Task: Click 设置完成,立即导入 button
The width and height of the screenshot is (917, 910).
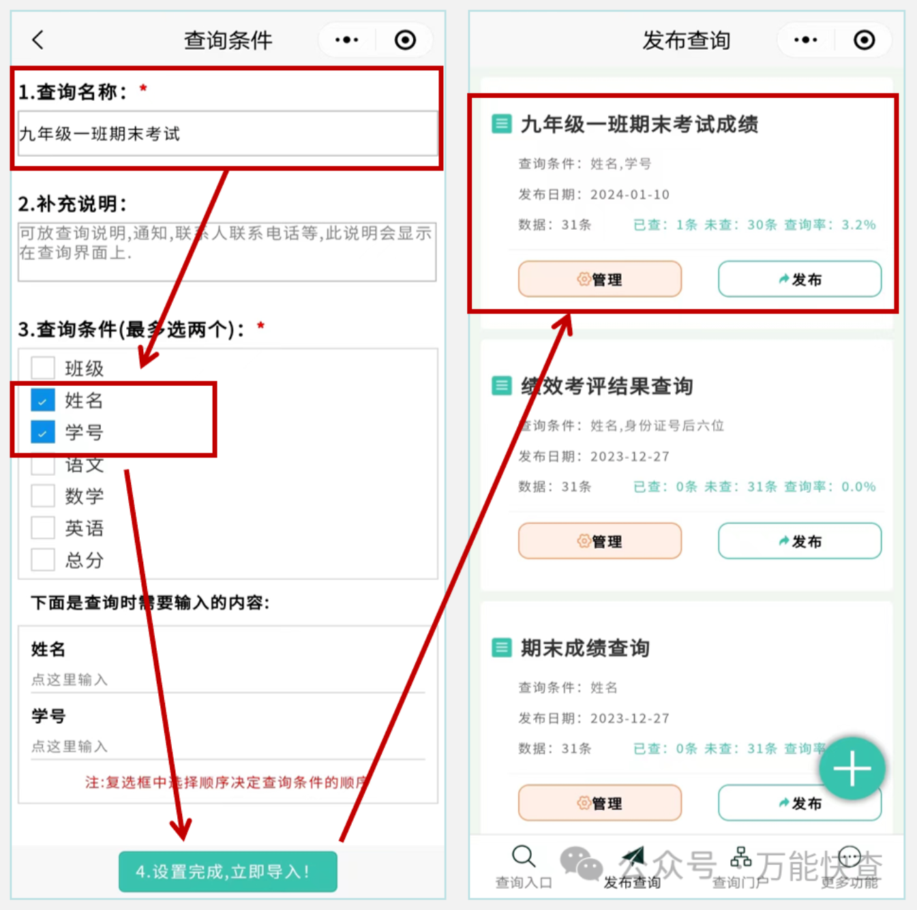Action: pyautogui.click(x=228, y=872)
